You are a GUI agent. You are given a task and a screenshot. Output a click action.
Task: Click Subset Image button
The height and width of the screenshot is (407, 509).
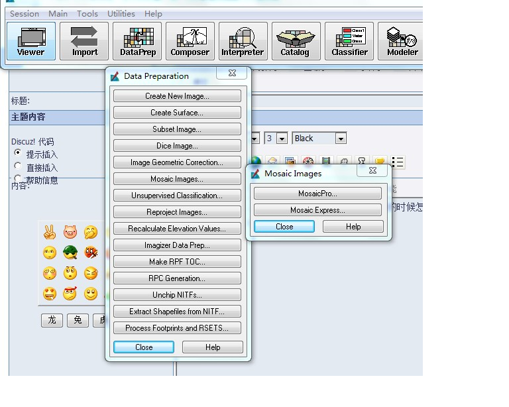point(177,129)
